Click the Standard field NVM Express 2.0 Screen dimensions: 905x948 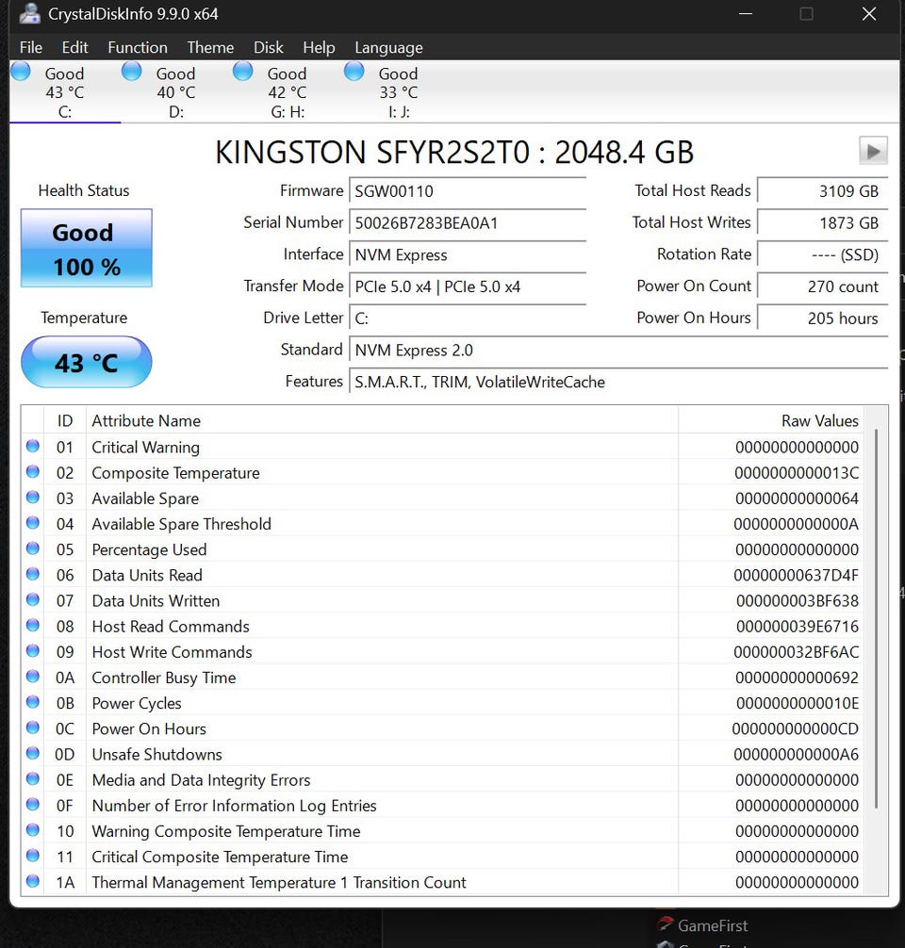pos(618,350)
